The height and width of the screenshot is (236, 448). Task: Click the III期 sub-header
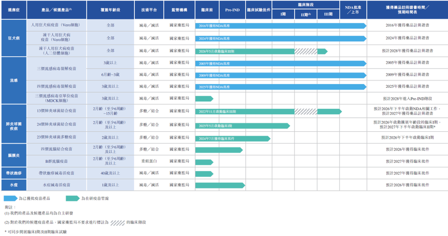328,14
